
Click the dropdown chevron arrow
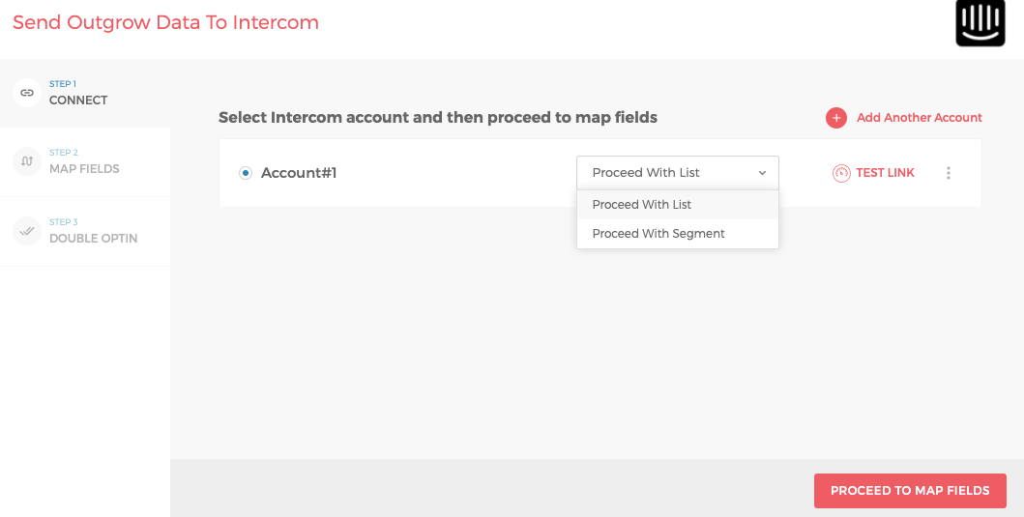pos(762,173)
